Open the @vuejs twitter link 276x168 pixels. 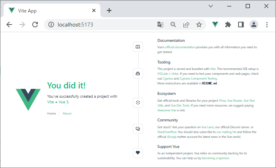pos(172,137)
